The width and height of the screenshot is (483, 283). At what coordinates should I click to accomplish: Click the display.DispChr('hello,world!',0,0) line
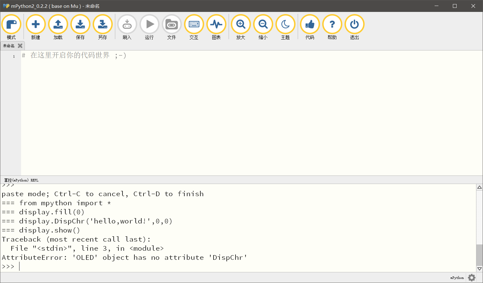[87, 221]
